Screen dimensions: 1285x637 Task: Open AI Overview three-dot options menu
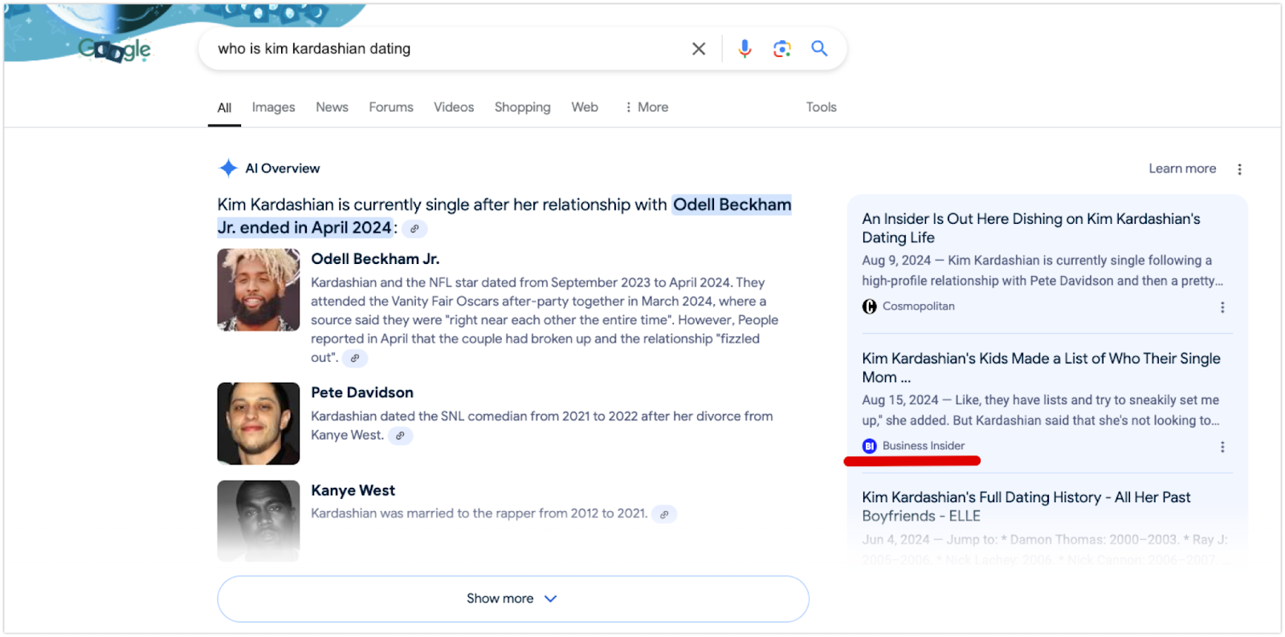(1239, 169)
